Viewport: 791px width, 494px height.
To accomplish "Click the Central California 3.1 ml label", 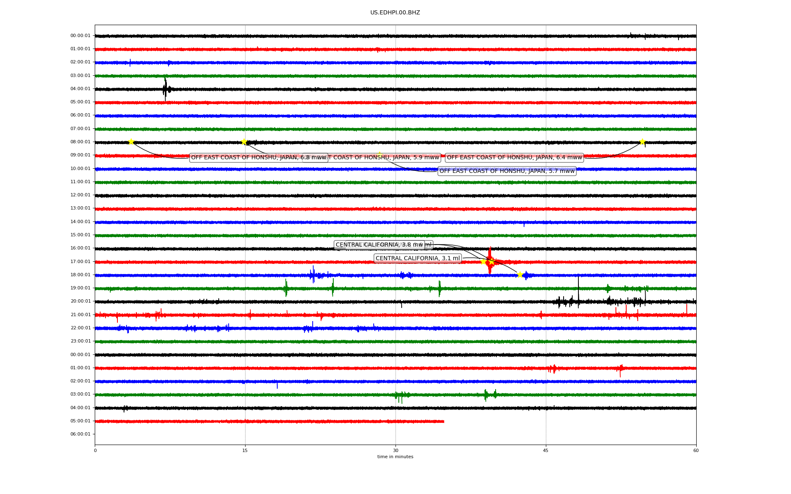I will click(x=417, y=259).
